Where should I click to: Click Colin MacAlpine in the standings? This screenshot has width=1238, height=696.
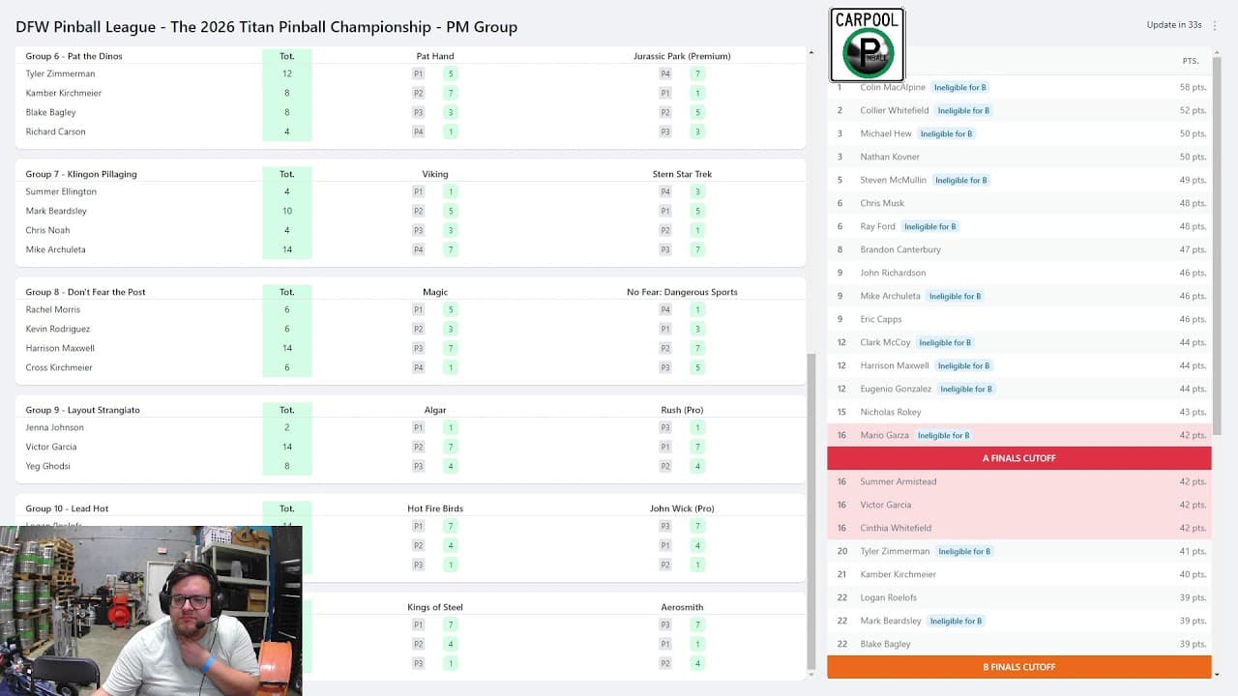893,87
